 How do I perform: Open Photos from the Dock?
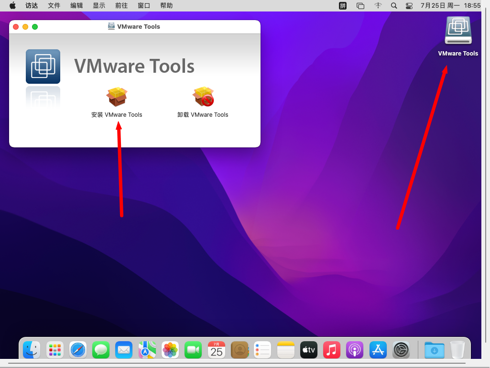170,350
